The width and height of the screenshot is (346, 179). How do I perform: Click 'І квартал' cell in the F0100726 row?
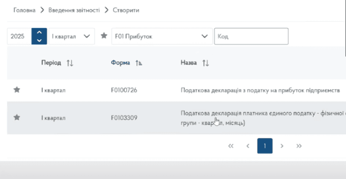click(x=53, y=90)
